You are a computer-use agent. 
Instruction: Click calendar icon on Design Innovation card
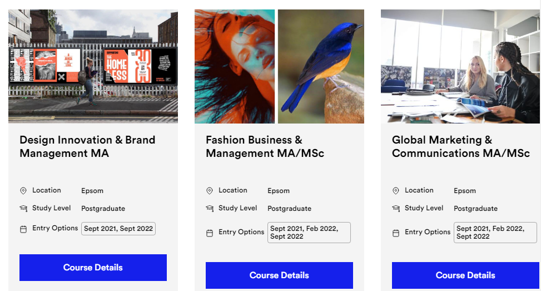[23, 229]
